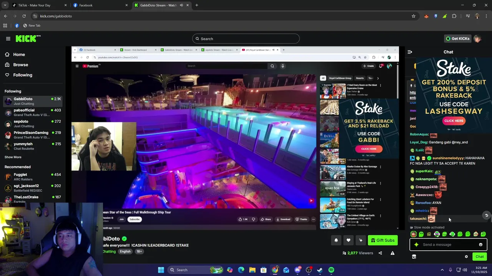
Task: Open yummyteh channel
Action: (x=33, y=146)
